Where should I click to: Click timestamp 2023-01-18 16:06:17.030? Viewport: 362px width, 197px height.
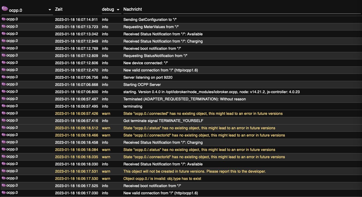point(77,193)
